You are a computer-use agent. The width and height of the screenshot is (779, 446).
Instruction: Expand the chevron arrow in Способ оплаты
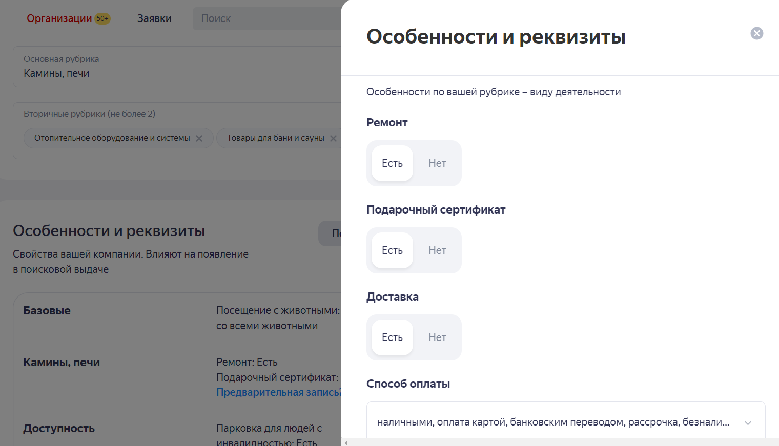pos(748,423)
